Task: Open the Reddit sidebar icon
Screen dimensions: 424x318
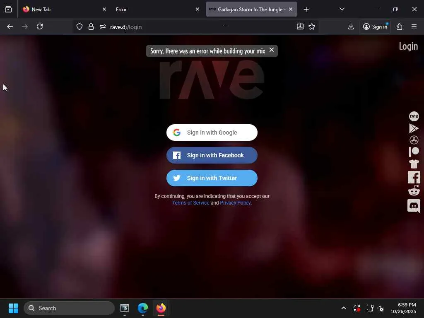Action: coord(414,190)
